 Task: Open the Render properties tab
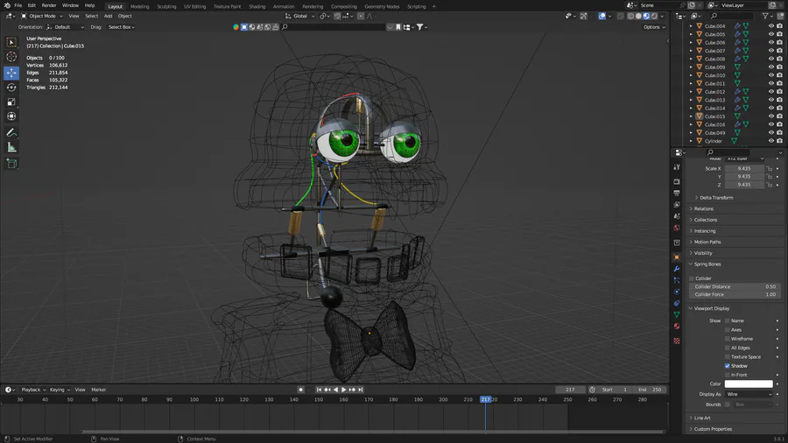pos(677,181)
